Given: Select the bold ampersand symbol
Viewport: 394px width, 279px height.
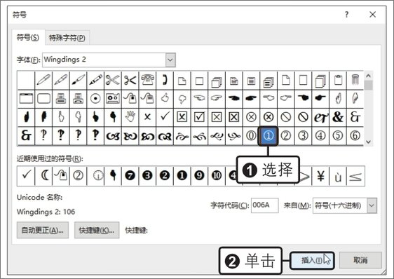Looking at the screenshot, I should tap(338, 117).
